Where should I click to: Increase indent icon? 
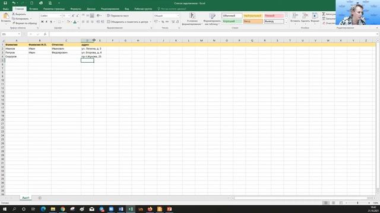pyautogui.click(x=103, y=22)
